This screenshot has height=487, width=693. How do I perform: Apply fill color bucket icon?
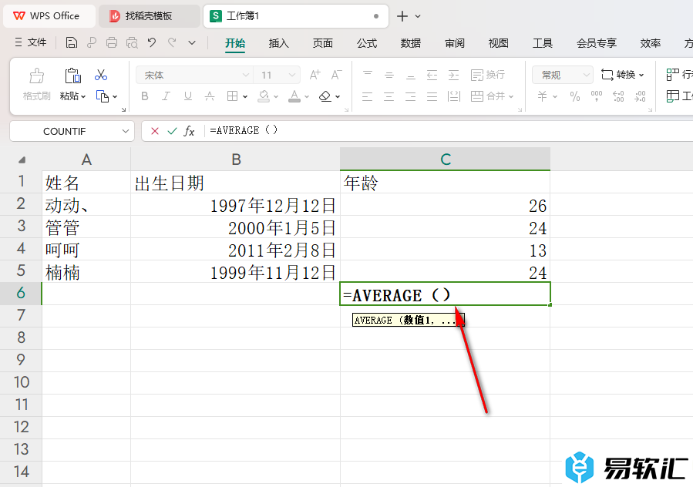tap(264, 96)
